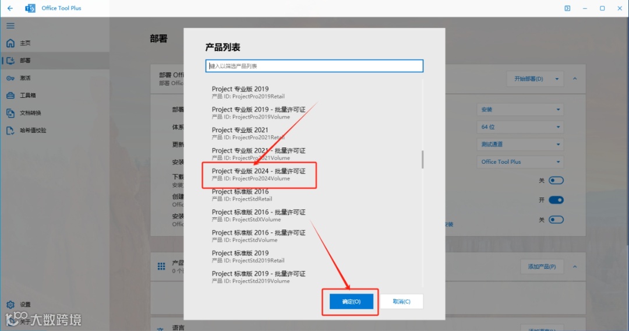The height and width of the screenshot is (331, 629).
Task: Select Project 标准版 2016 retail entry
Action: pyautogui.click(x=315, y=195)
